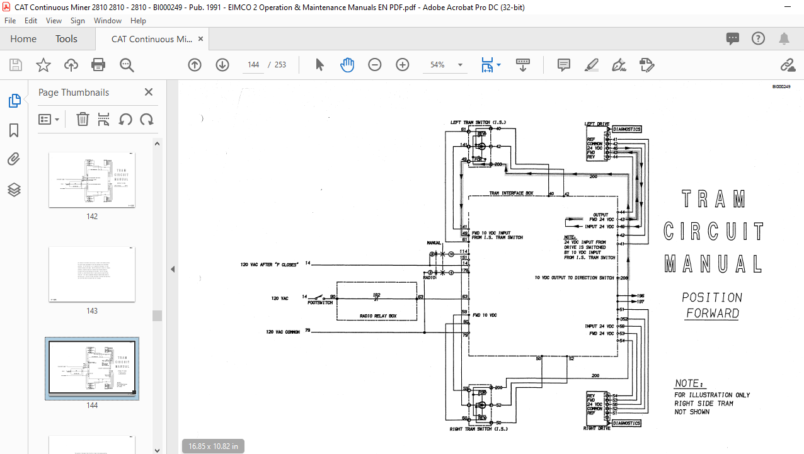
Task: Select the arrow Selection tool
Action: tap(319, 65)
